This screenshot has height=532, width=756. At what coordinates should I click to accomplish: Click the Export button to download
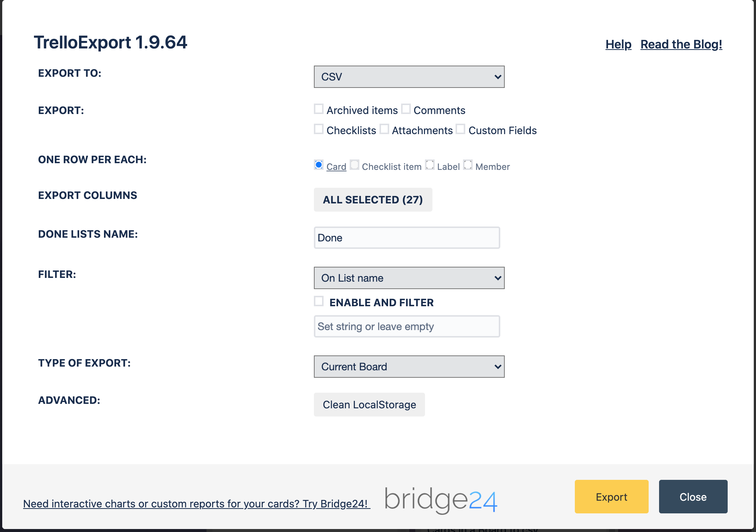click(x=611, y=496)
